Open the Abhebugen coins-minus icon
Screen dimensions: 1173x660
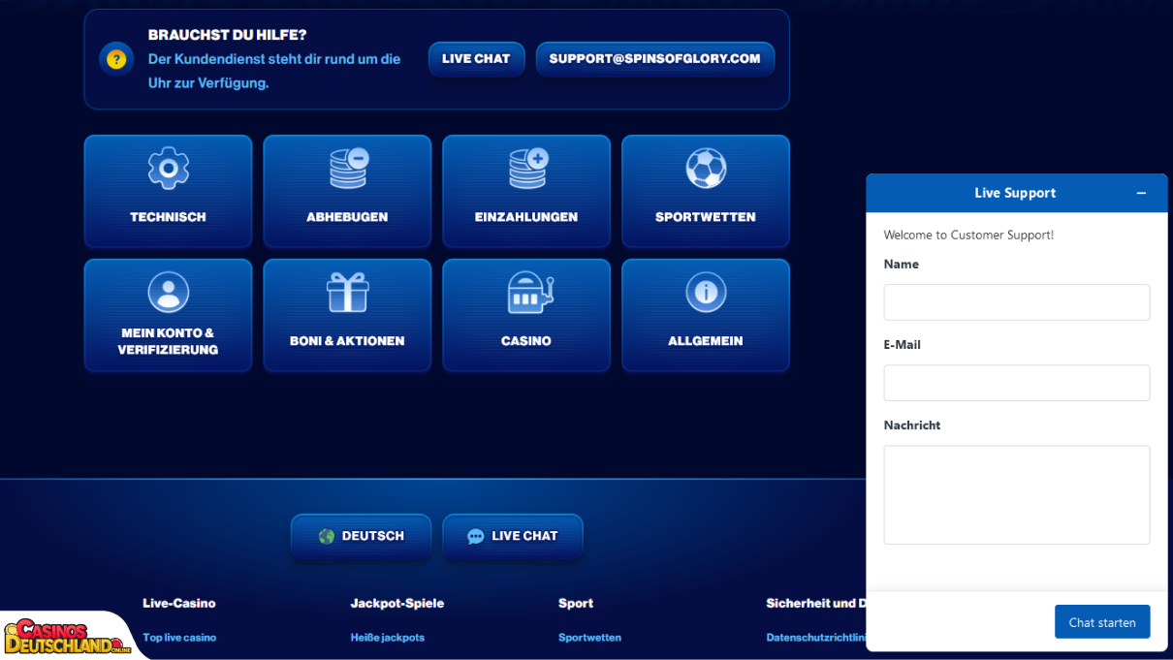pyautogui.click(x=348, y=169)
